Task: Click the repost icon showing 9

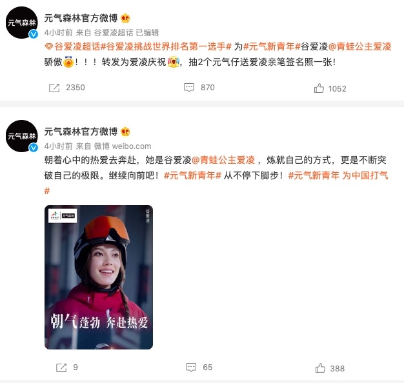Action: [61, 368]
